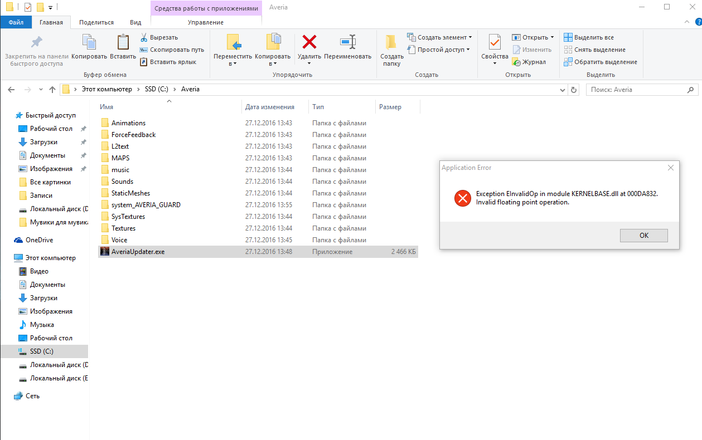702x440 pixels.
Task: Switch to the Вид tab
Action: (135, 22)
